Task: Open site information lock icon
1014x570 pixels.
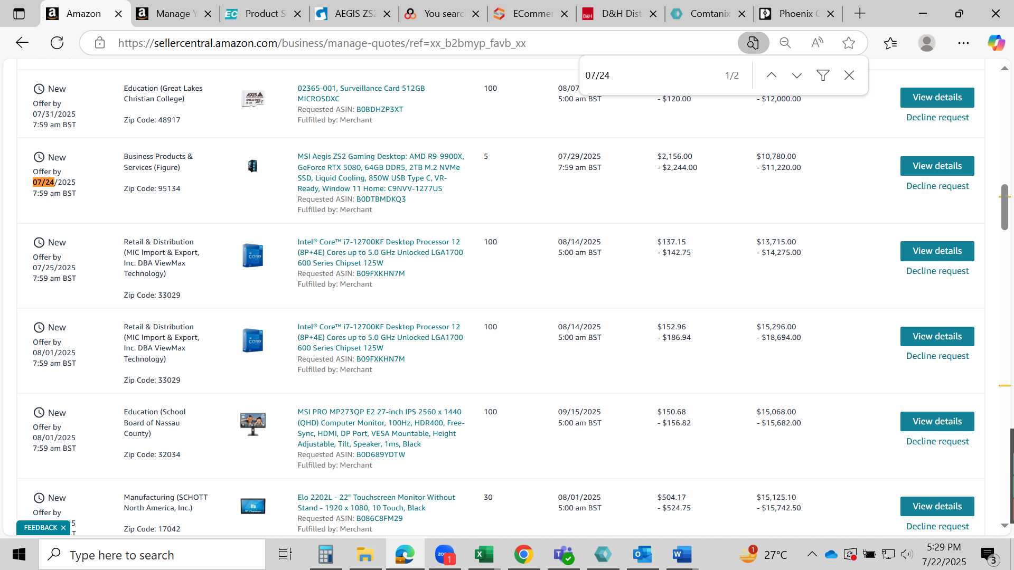Action: coord(100,43)
